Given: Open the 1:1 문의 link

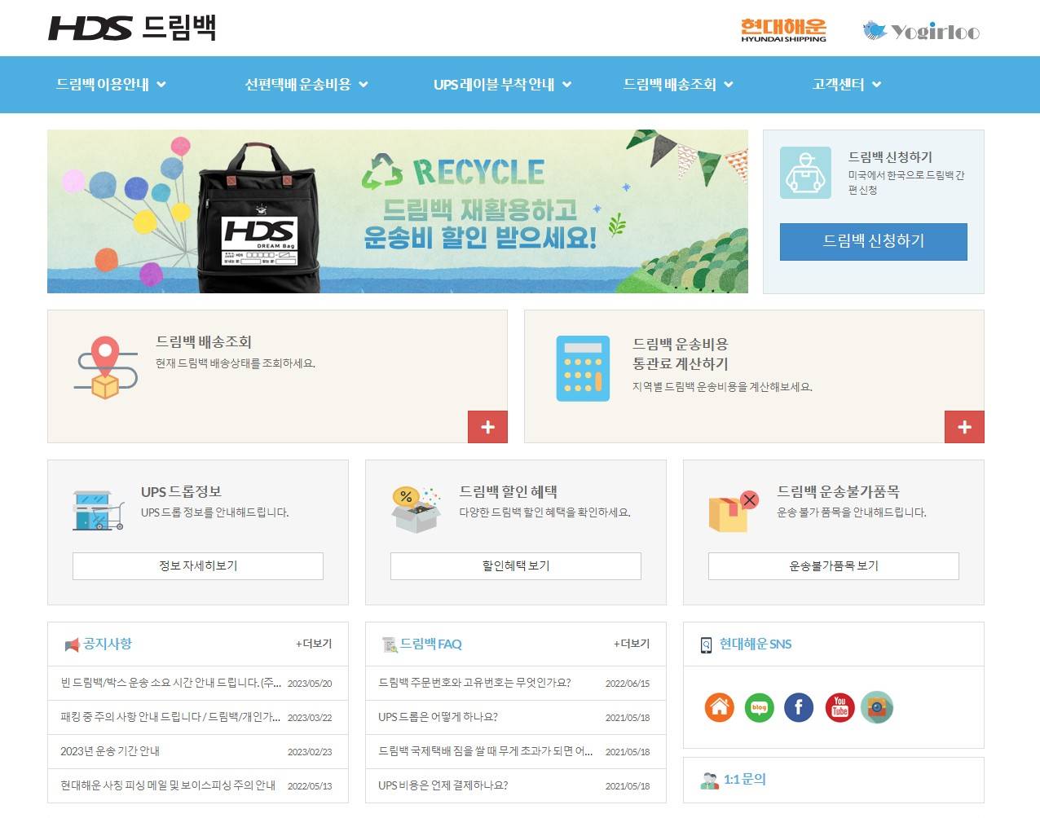Looking at the screenshot, I should [x=745, y=780].
